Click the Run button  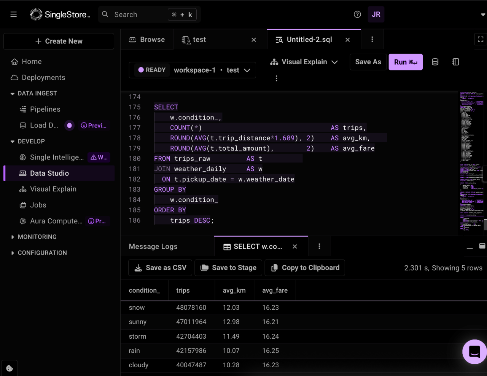[405, 62]
